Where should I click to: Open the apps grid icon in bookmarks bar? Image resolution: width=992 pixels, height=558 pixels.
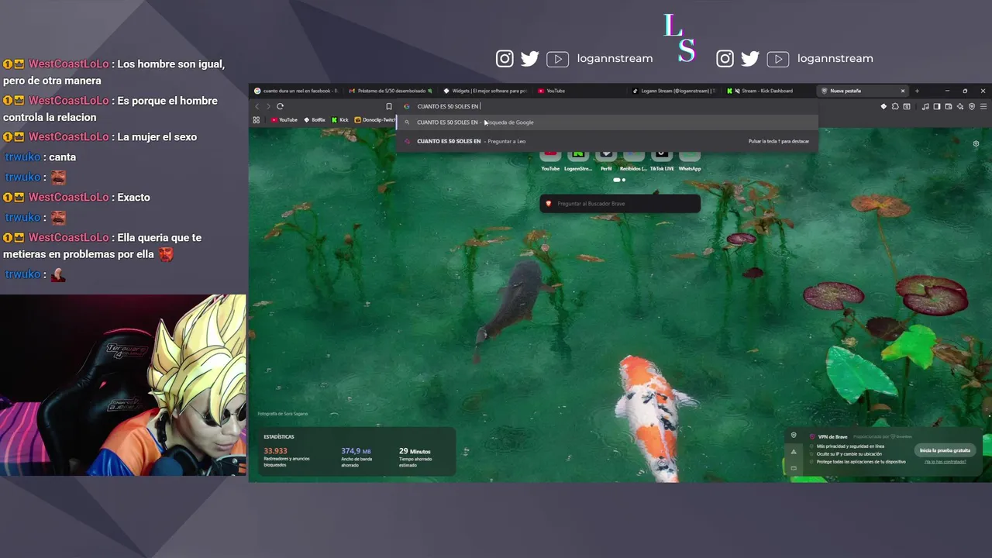[257, 120]
